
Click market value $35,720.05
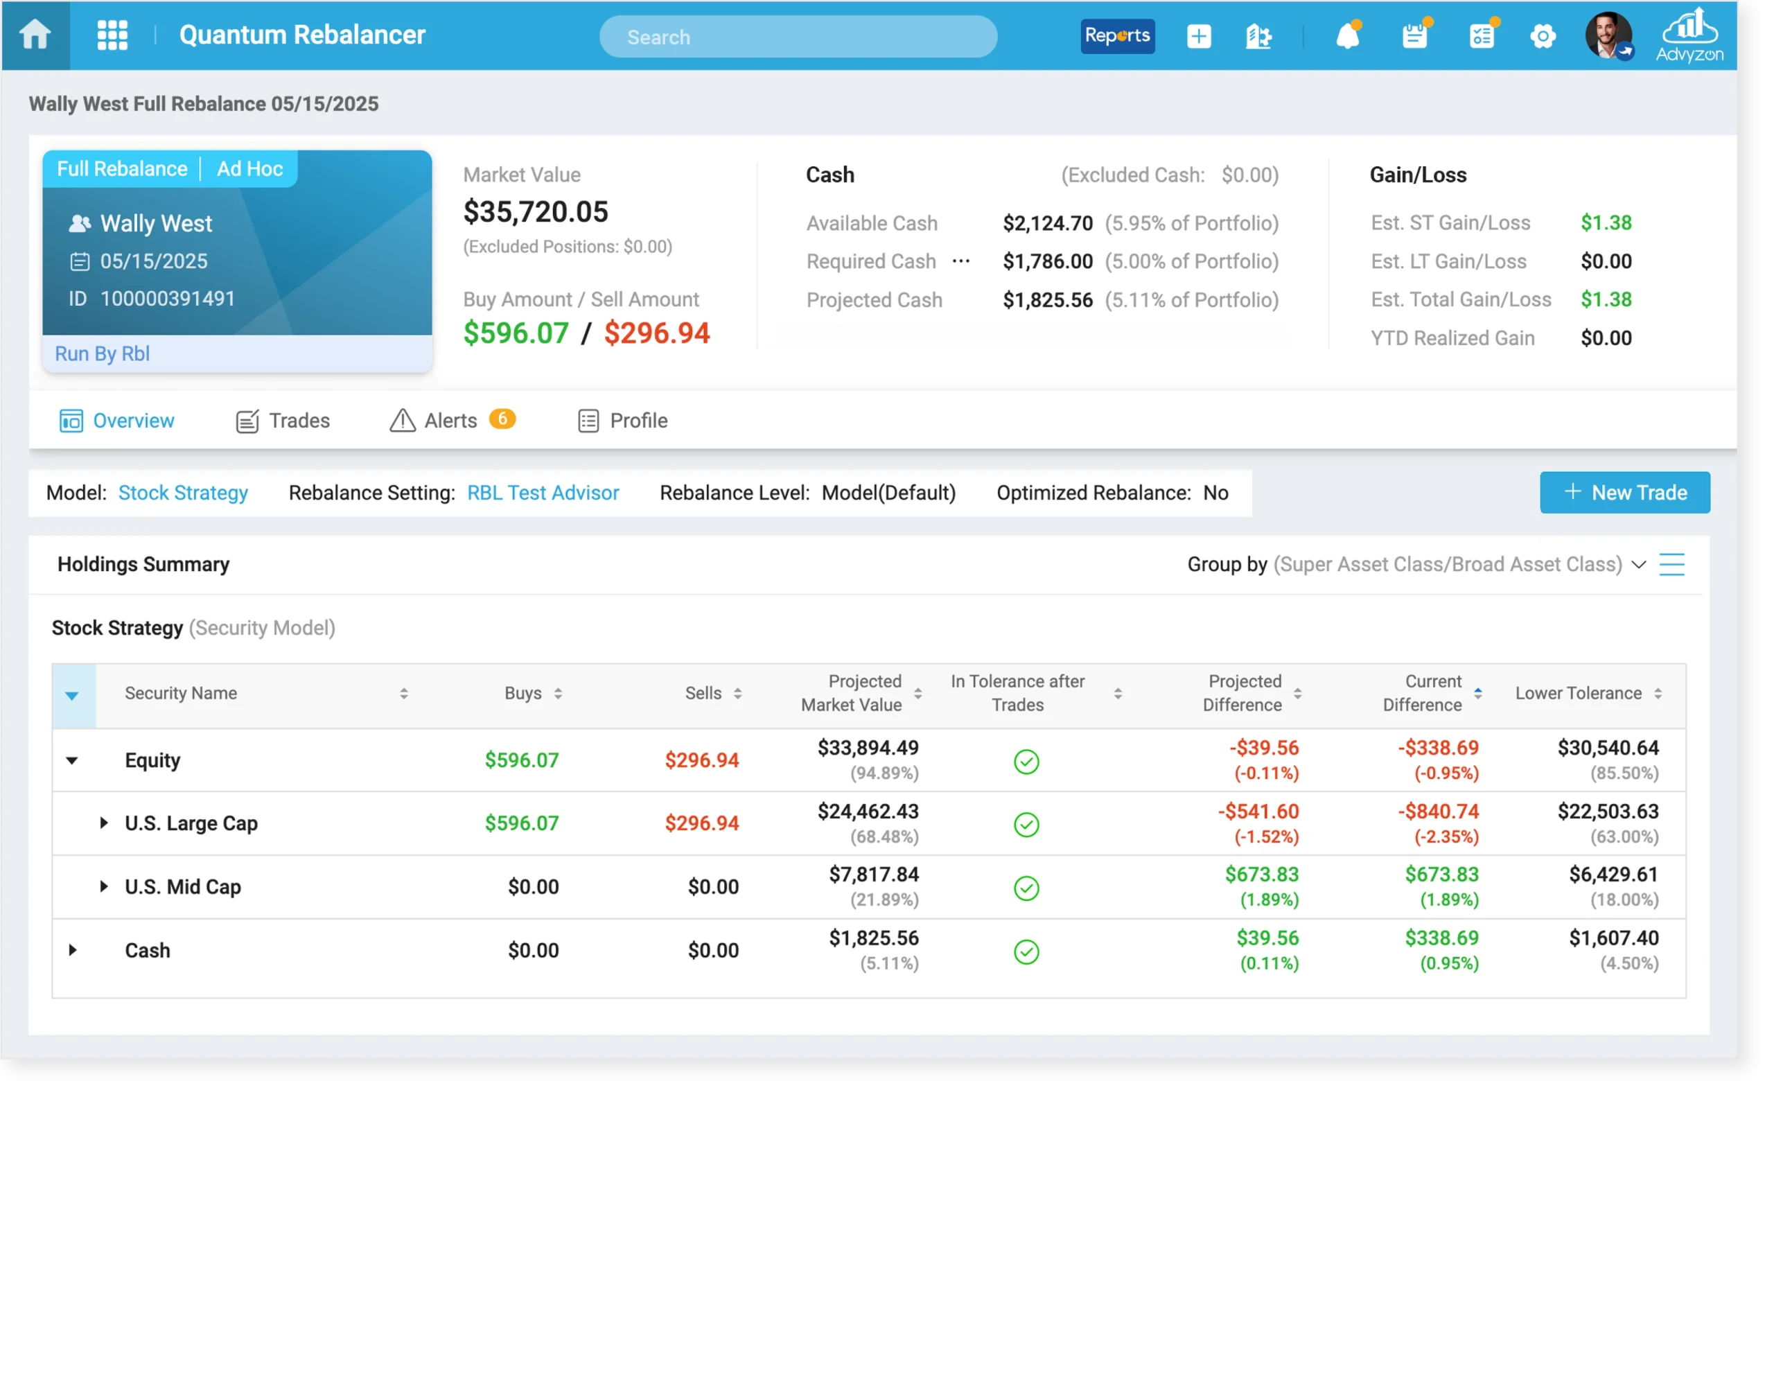(x=535, y=212)
